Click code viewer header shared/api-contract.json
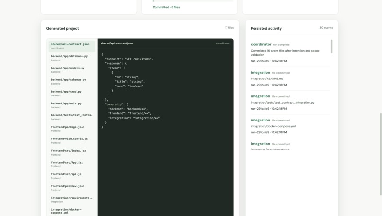 tap(117, 43)
